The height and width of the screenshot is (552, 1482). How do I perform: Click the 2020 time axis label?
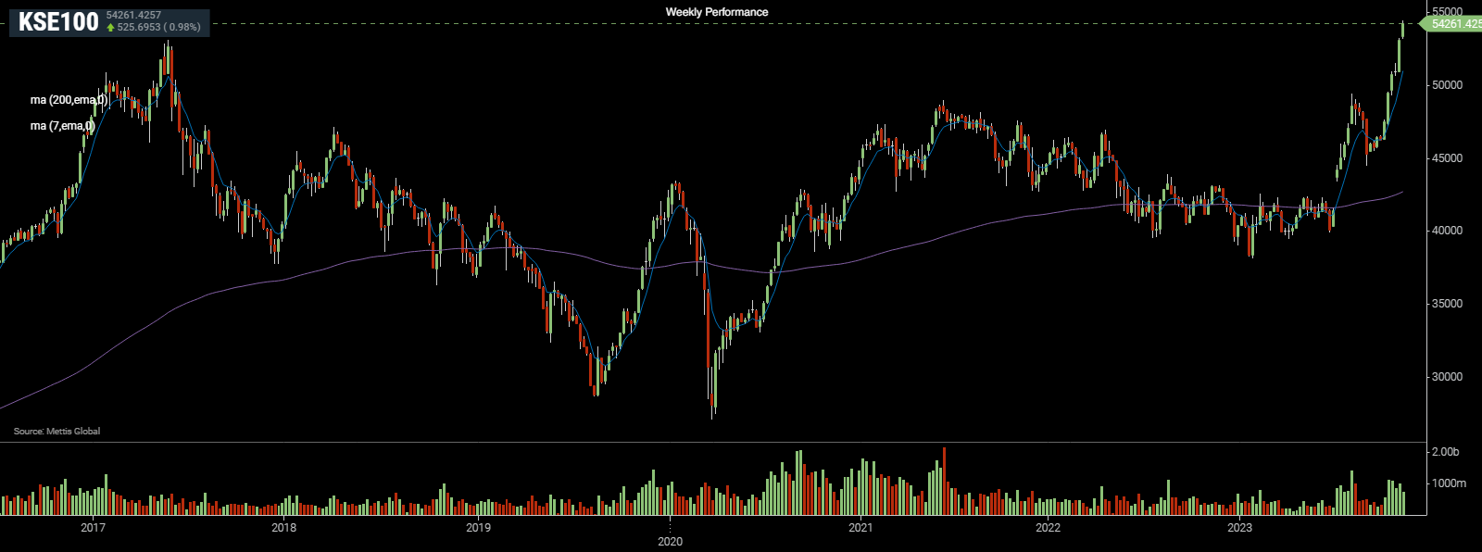coord(670,541)
